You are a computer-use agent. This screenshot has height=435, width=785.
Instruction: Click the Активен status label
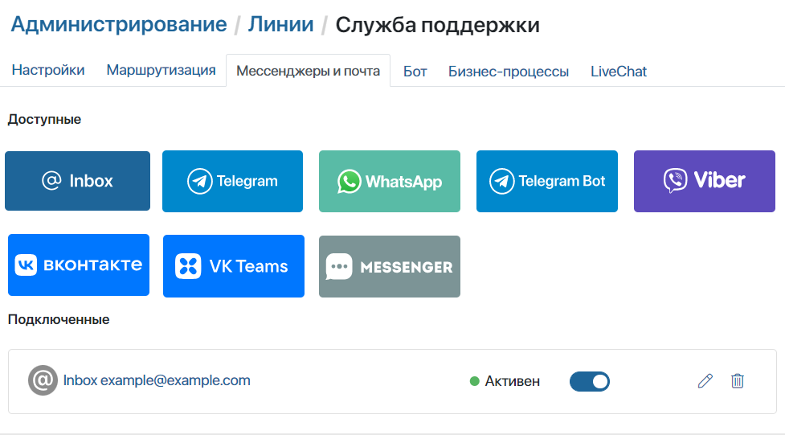coord(512,381)
